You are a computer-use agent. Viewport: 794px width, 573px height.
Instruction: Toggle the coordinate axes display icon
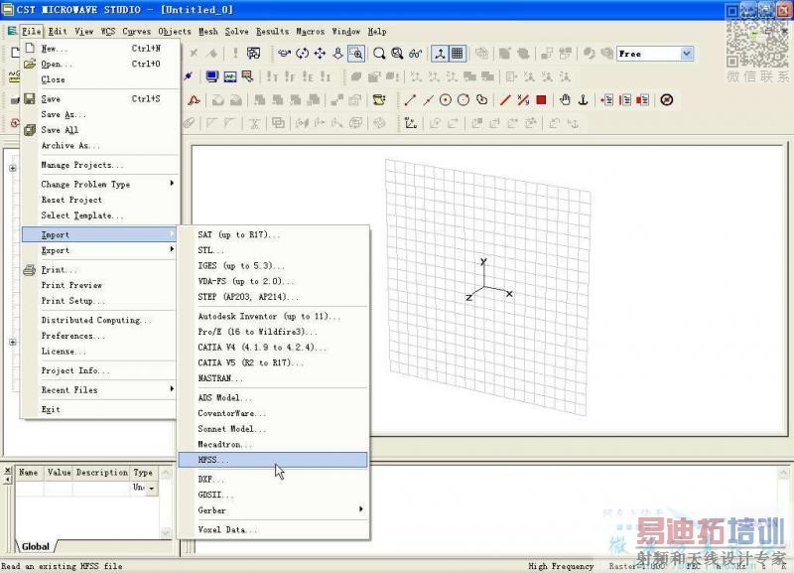[x=440, y=54]
